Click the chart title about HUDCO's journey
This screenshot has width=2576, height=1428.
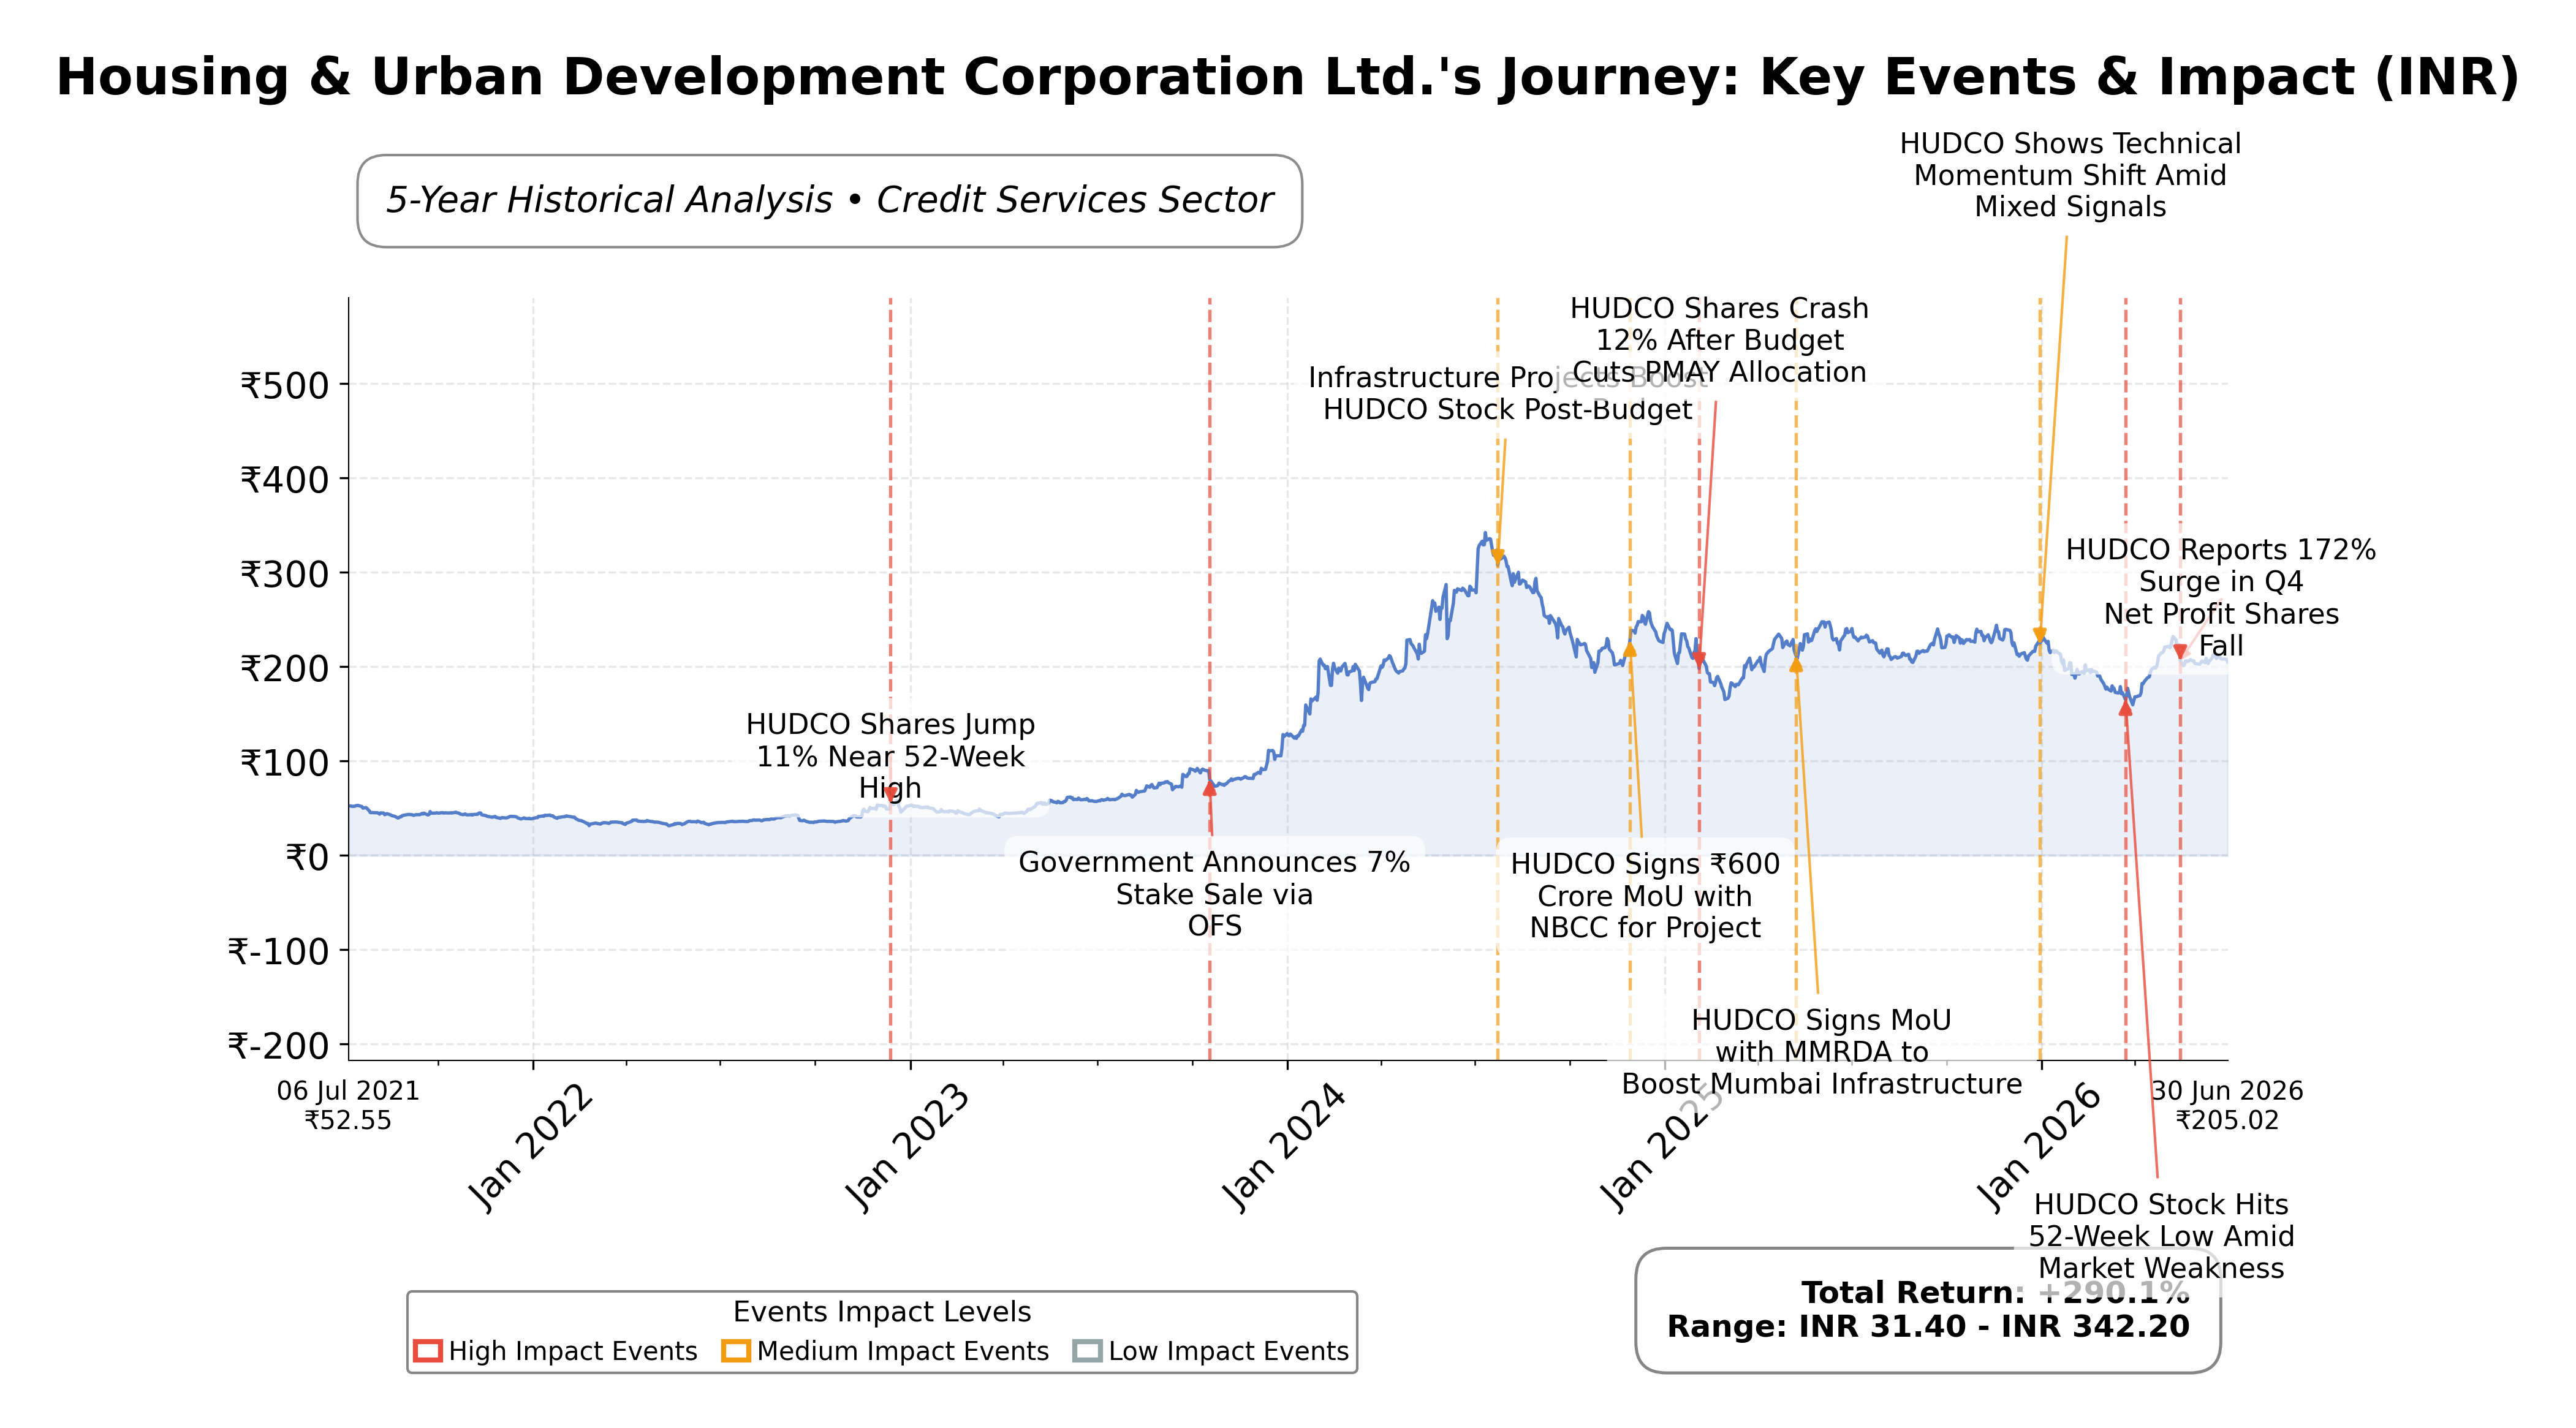pos(1288,77)
